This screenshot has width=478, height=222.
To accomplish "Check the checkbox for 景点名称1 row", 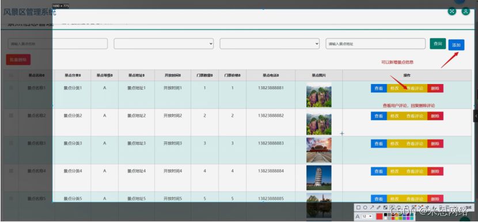I will click(x=11, y=87).
